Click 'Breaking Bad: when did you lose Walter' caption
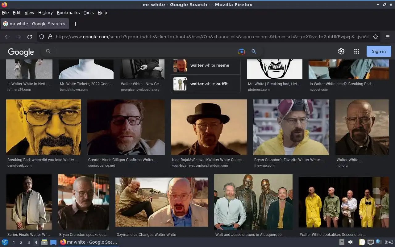The height and width of the screenshot is (247, 395). [43, 160]
